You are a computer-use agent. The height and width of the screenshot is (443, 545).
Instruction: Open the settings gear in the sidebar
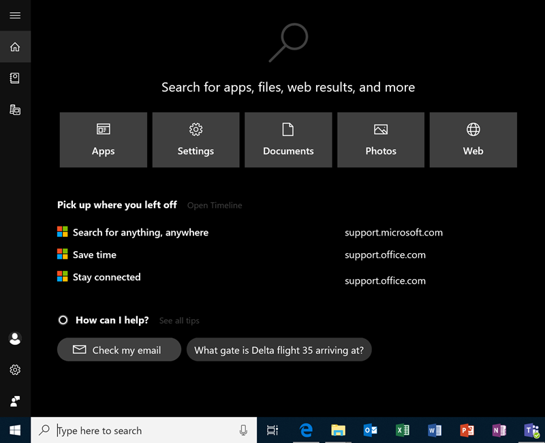tap(15, 370)
